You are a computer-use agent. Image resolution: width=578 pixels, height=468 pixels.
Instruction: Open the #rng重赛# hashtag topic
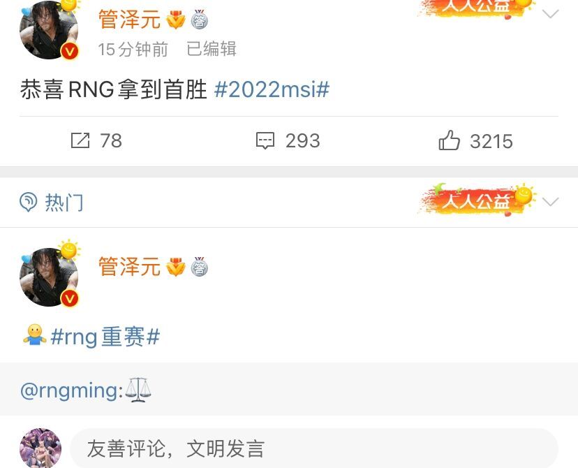(x=105, y=337)
